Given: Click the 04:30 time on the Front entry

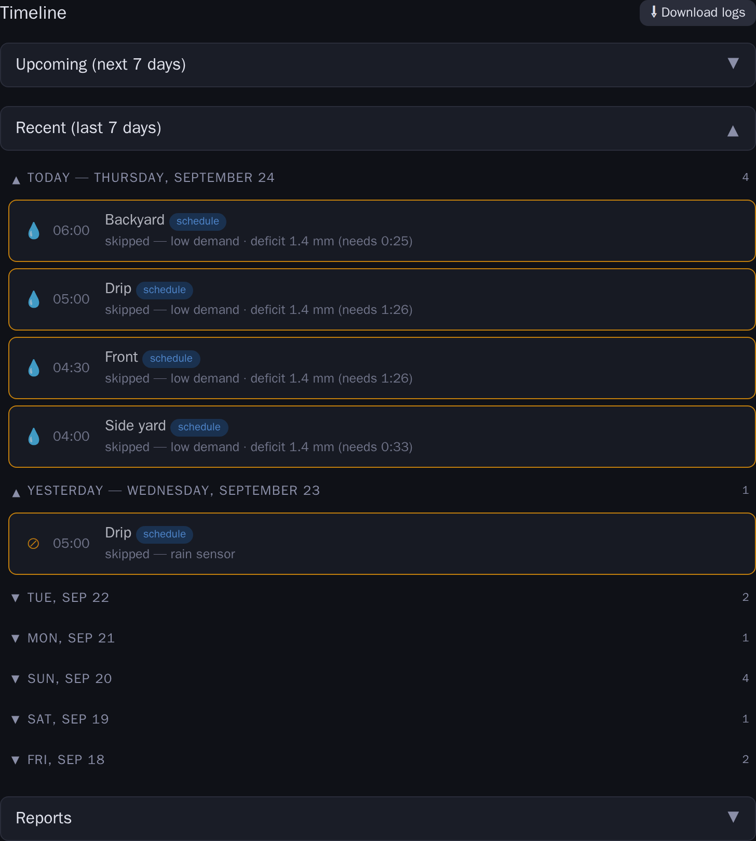Looking at the screenshot, I should [71, 368].
